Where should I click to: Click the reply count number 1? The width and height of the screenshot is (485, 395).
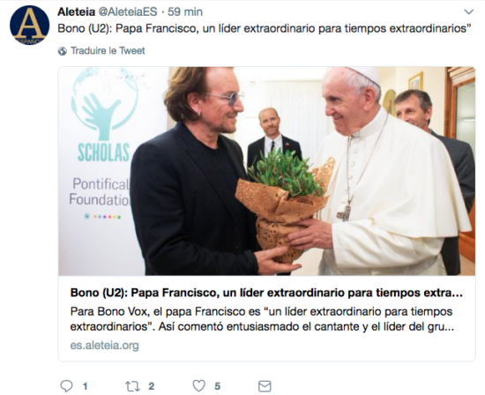click(x=85, y=386)
